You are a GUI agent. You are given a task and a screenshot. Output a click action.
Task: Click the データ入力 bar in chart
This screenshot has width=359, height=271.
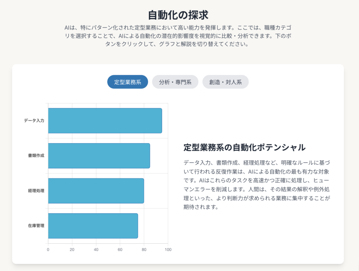click(105, 121)
